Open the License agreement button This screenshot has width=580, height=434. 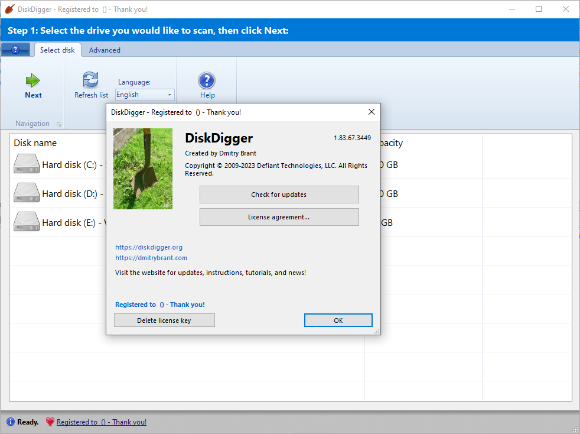coord(279,217)
